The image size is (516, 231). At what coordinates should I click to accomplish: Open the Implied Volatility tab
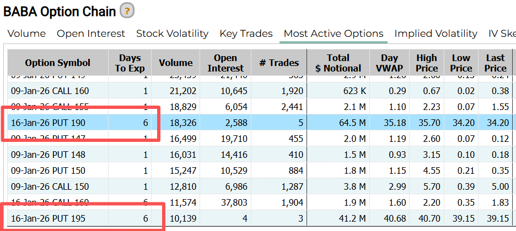(x=436, y=34)
